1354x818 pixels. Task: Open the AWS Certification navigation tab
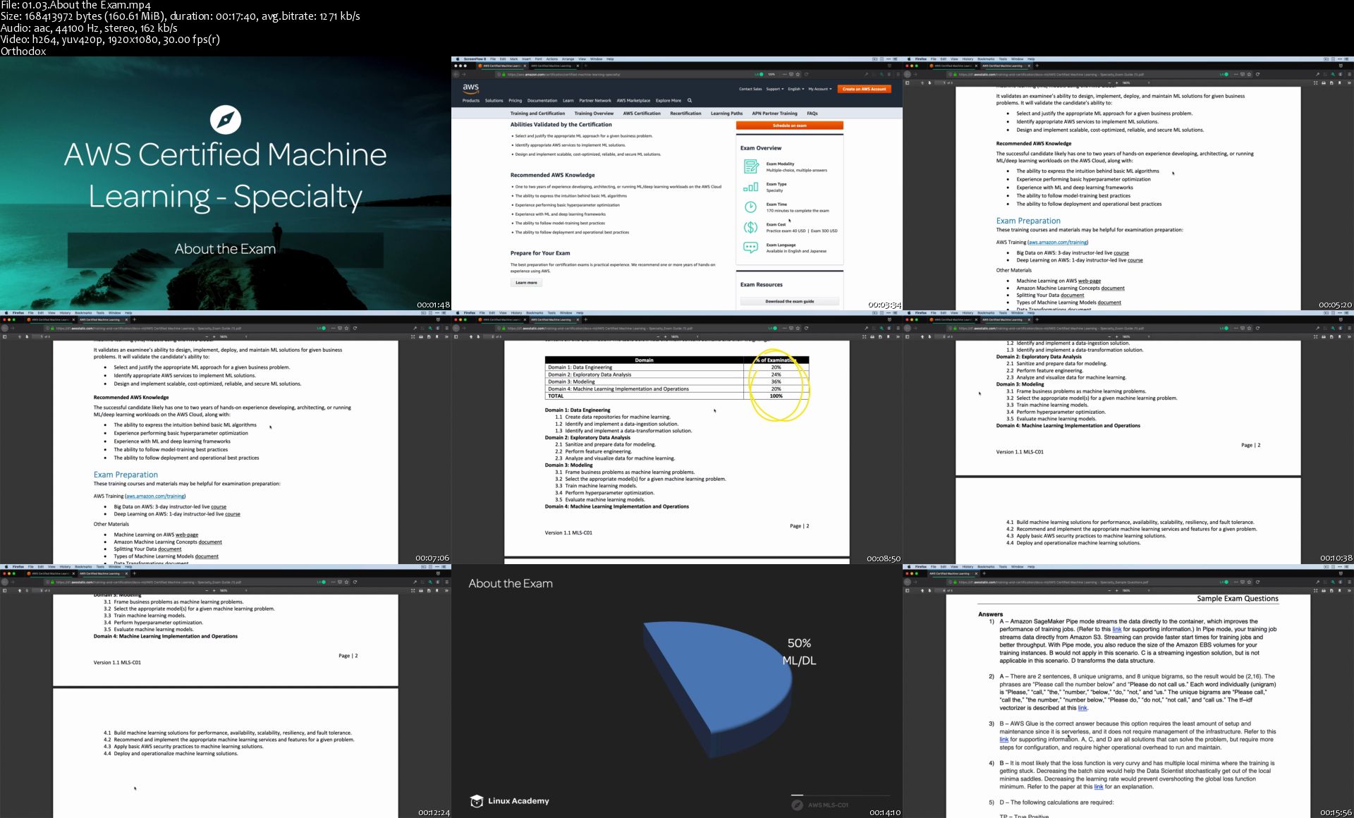[642, 113]
